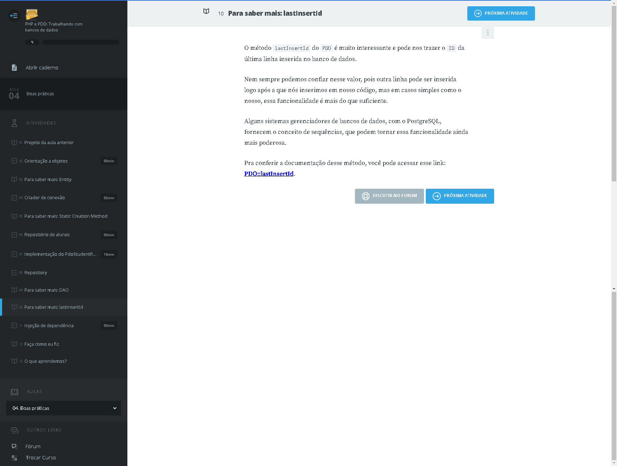Click the course progress bar

(81, 42)
